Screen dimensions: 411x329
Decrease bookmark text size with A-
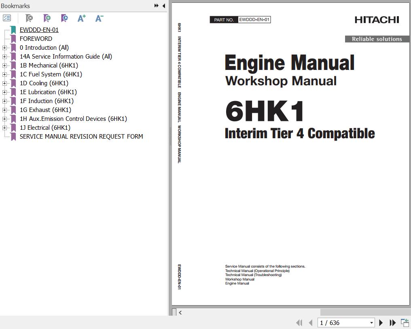[x=100, y=18]
